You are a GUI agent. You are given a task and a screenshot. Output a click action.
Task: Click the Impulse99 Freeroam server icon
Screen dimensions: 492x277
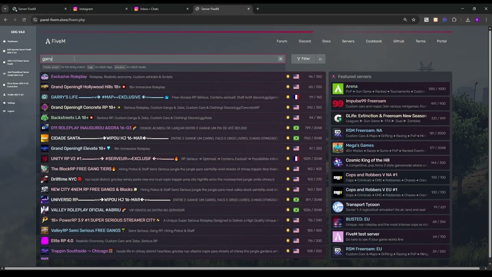pyautogui.click(x=338, y=103)
